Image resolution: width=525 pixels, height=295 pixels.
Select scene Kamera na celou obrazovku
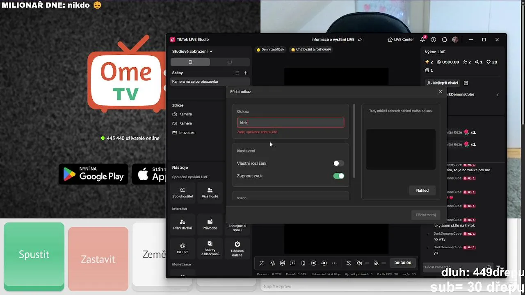(x=210, y=82)
